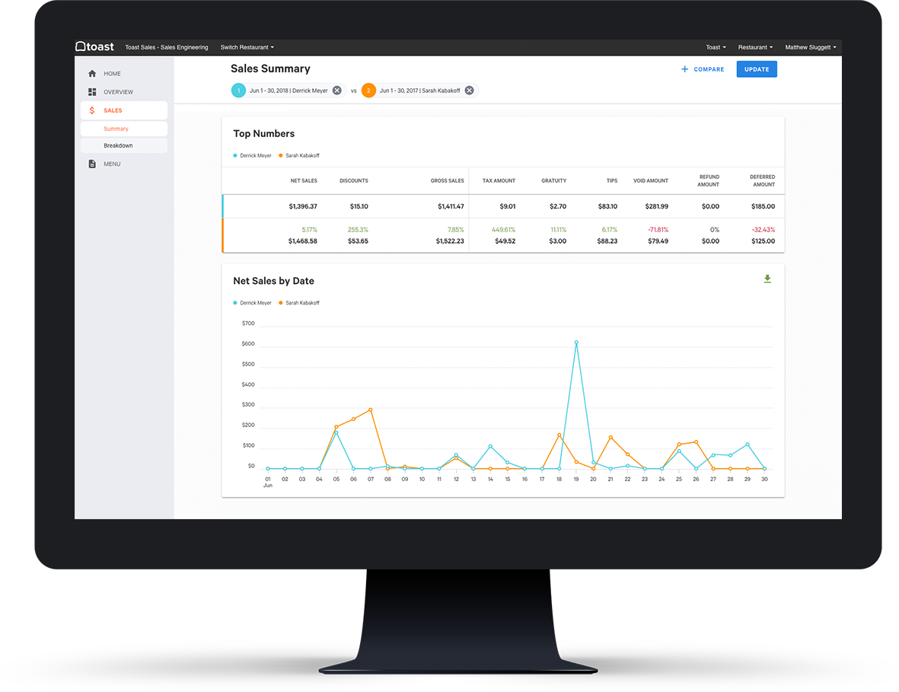Click the -71.81% void amount change
899x692 pixels.
(658, 230)
